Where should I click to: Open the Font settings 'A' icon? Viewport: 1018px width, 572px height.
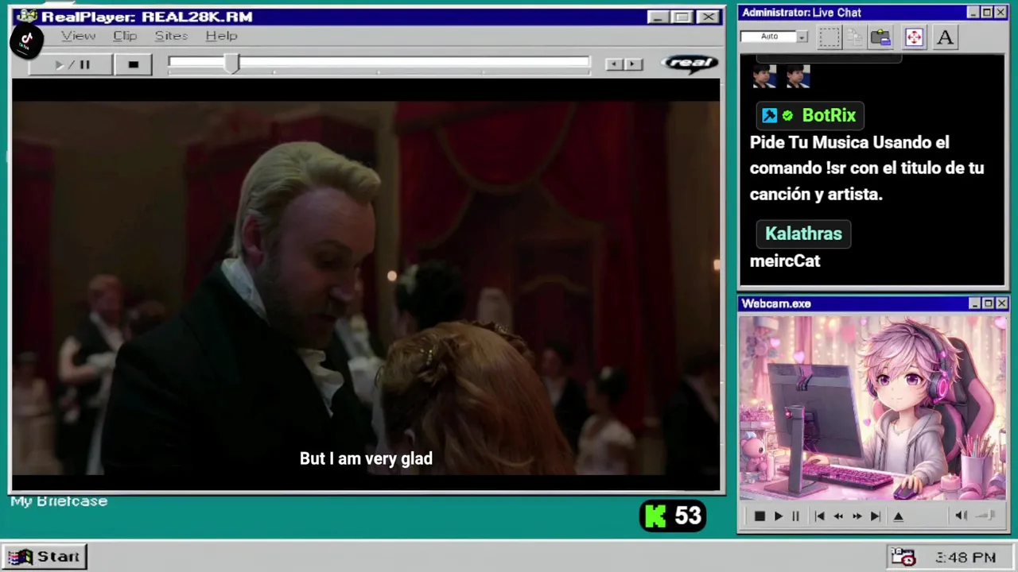tap(945, 37)
